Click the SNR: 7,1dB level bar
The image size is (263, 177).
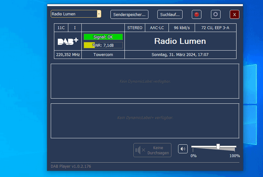point(103,45)
